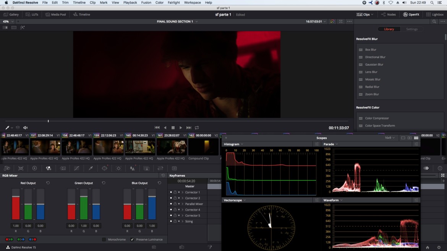The height and width of the screenshot is (251, 447).
Task: Expand the Parallel Mixer keyframe track
Action: pyautogui.click(x=183, y=204)
